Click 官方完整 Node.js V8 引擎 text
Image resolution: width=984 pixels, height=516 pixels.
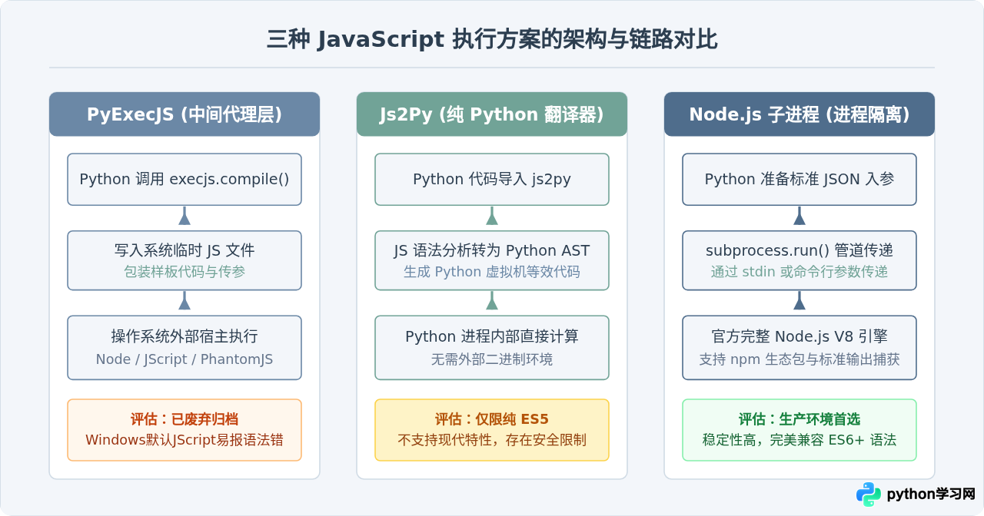point(799,336)
